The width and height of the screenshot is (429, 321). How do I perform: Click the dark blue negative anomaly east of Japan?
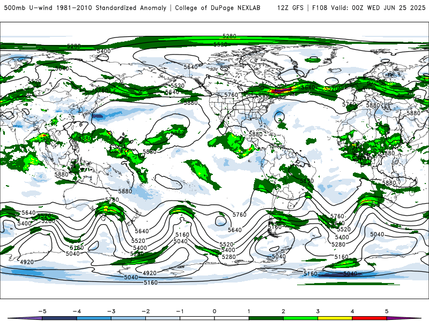98,116
